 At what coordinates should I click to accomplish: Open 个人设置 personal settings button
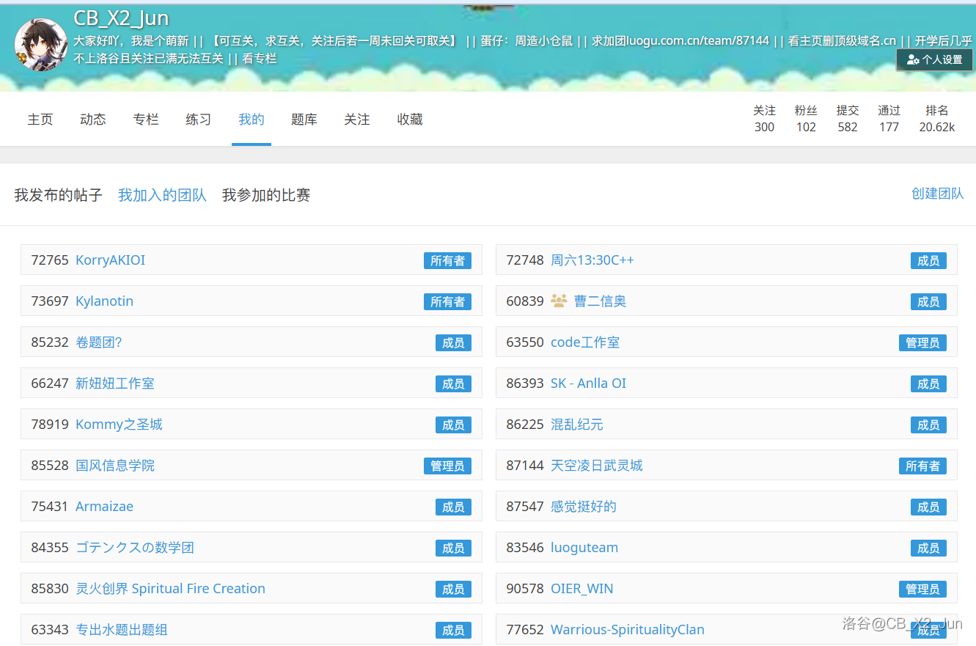tap(934, 59)
